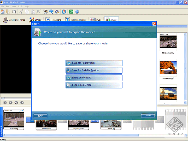Screen dimensions: 188x141
Task: Click the Save project floppy icon
Action: tap(14, 12)
